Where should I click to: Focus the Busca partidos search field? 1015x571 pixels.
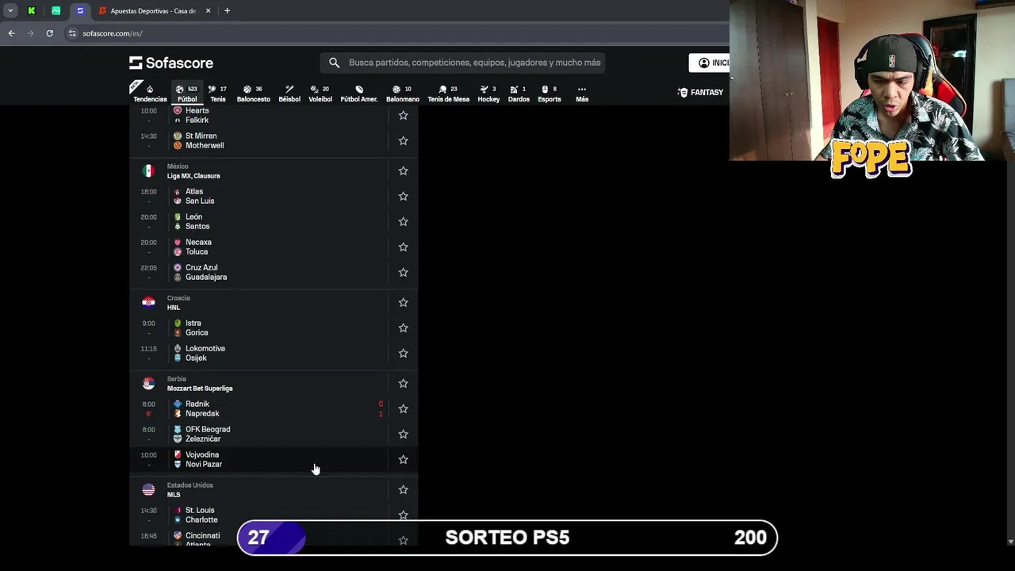[x=463, y=63]
